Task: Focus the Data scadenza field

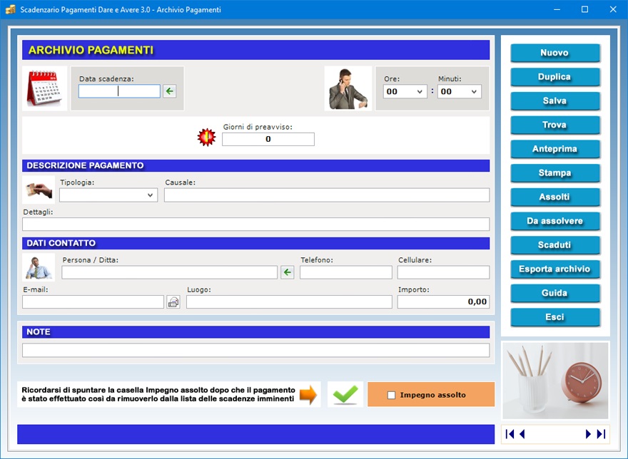Action: tap(119, 91)
